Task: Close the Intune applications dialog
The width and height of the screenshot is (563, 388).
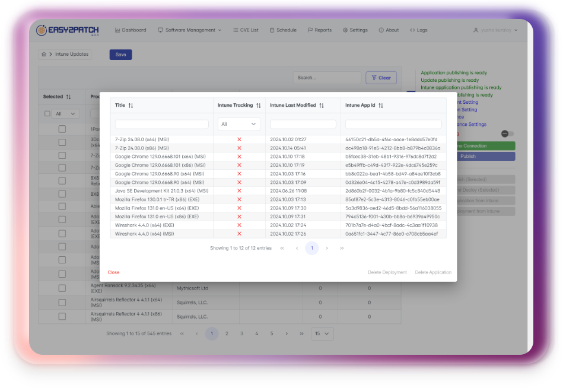Action: click(x=113, y=272)
